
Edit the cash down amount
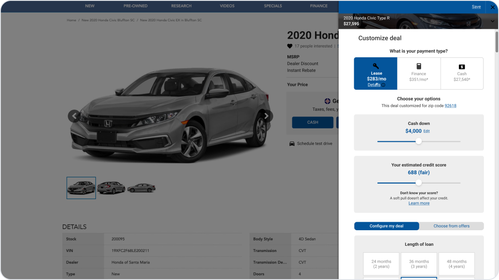[x=426, y=131]
